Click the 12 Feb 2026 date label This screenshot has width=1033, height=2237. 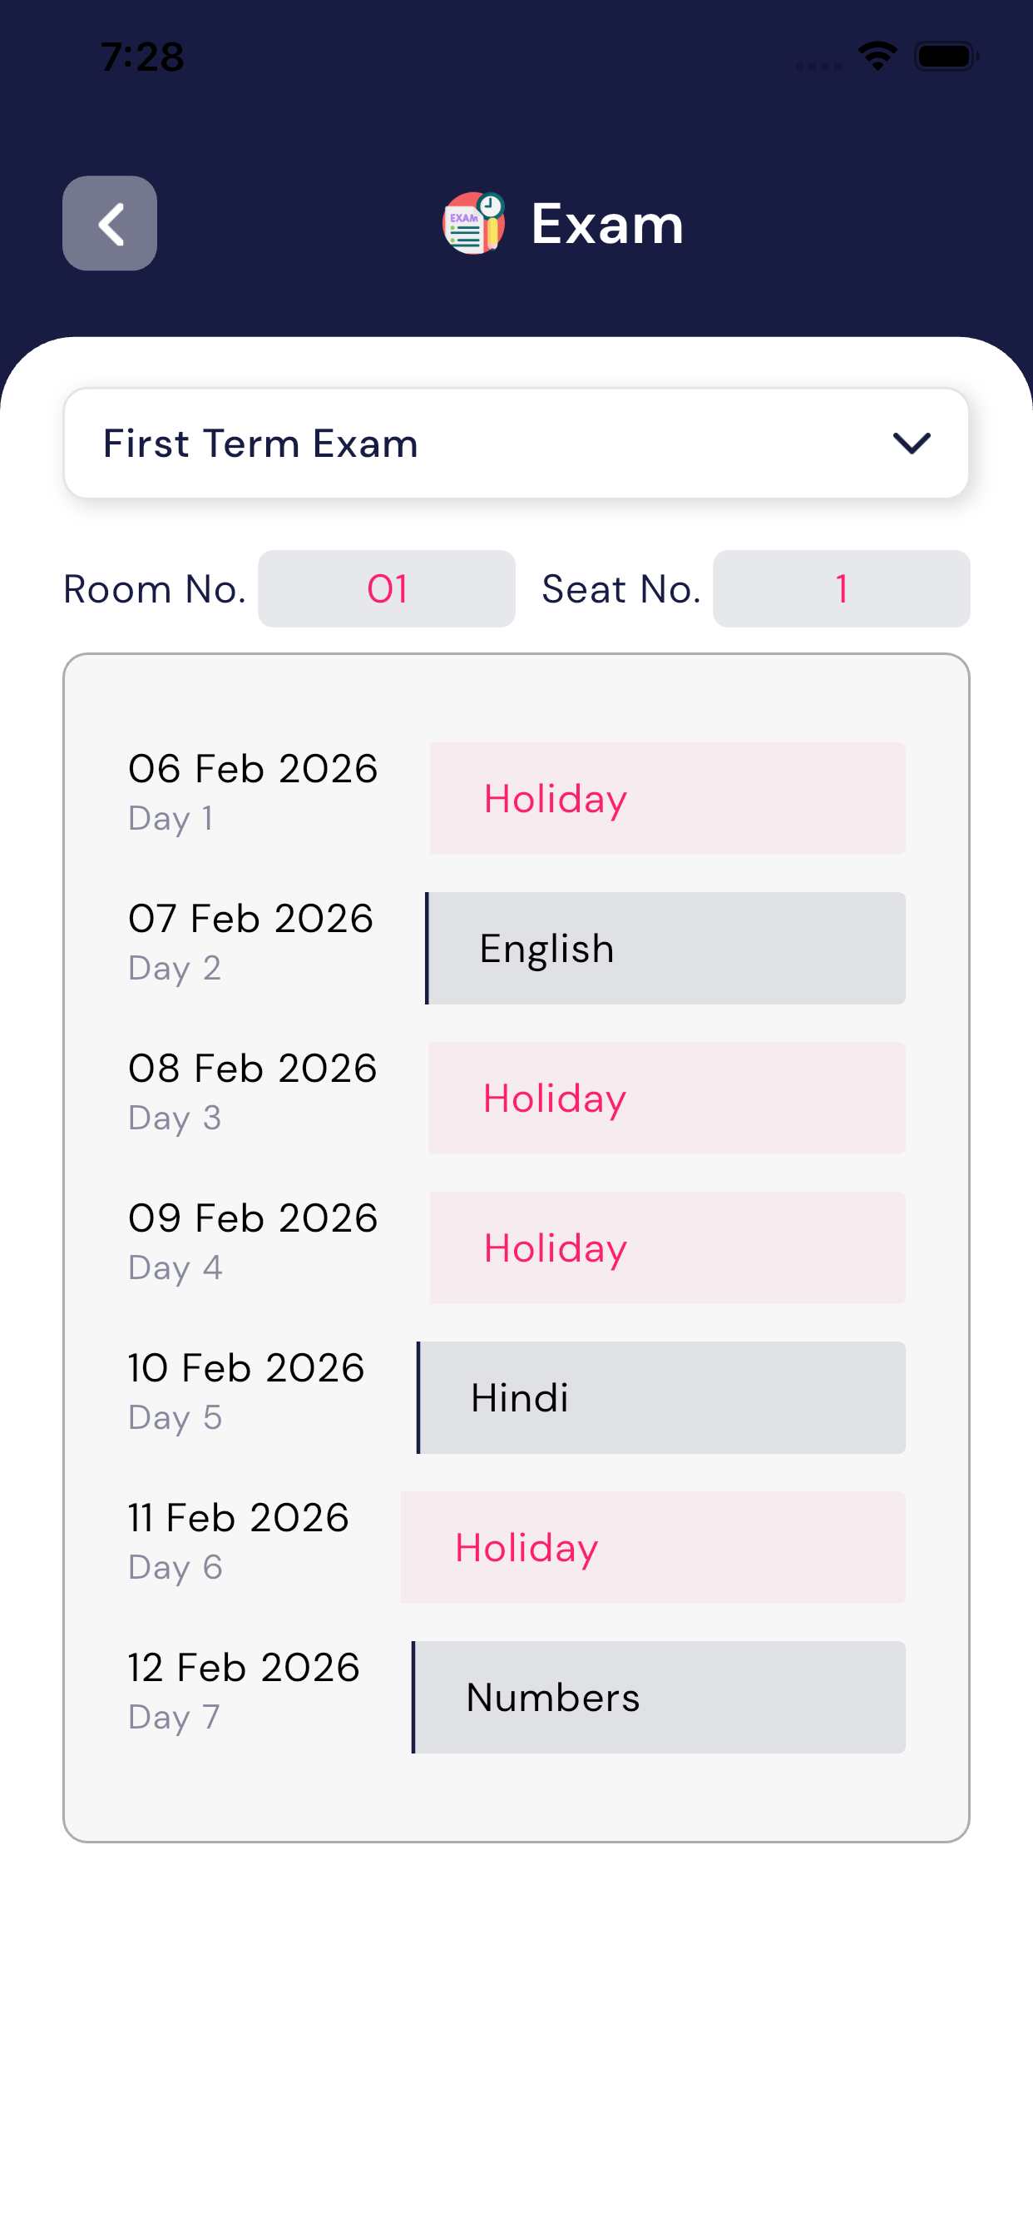244,1667
